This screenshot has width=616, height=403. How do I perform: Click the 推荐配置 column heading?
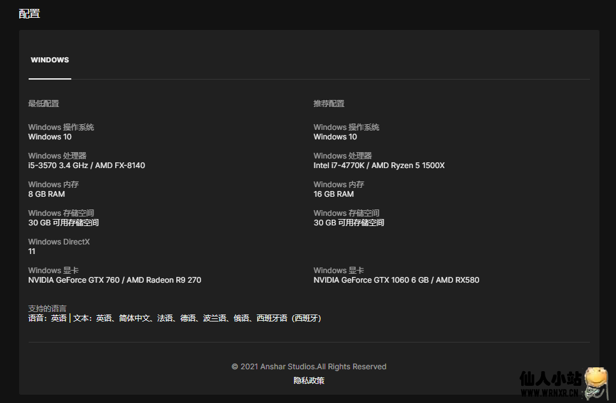pos(329,103)
